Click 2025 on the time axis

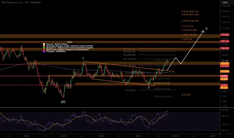138,135
